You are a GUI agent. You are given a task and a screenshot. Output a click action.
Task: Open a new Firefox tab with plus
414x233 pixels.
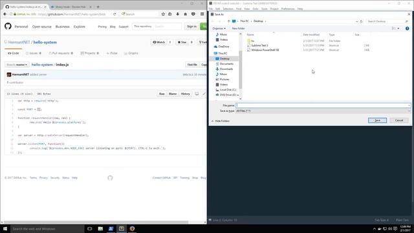click(98, 6)
